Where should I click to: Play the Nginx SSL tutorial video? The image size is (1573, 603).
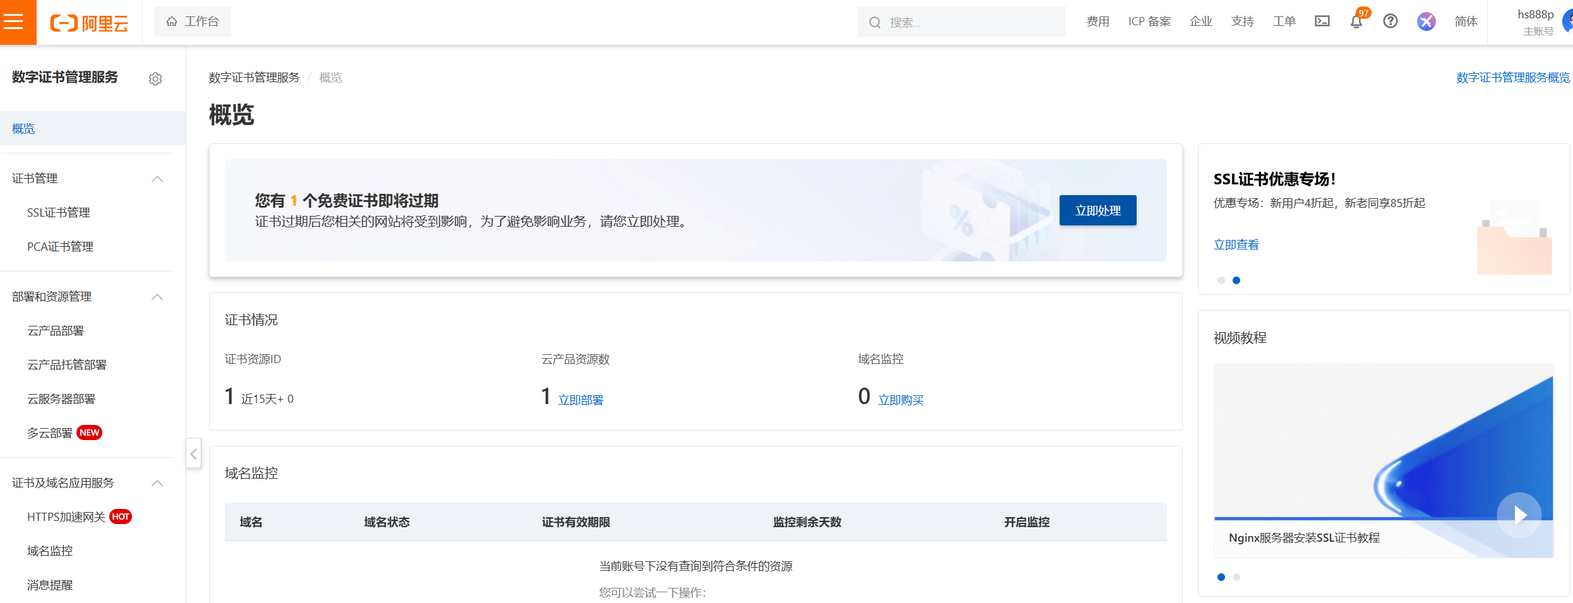tap(1519, 515)
